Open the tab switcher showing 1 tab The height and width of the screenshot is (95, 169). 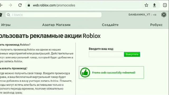point(165,5)
